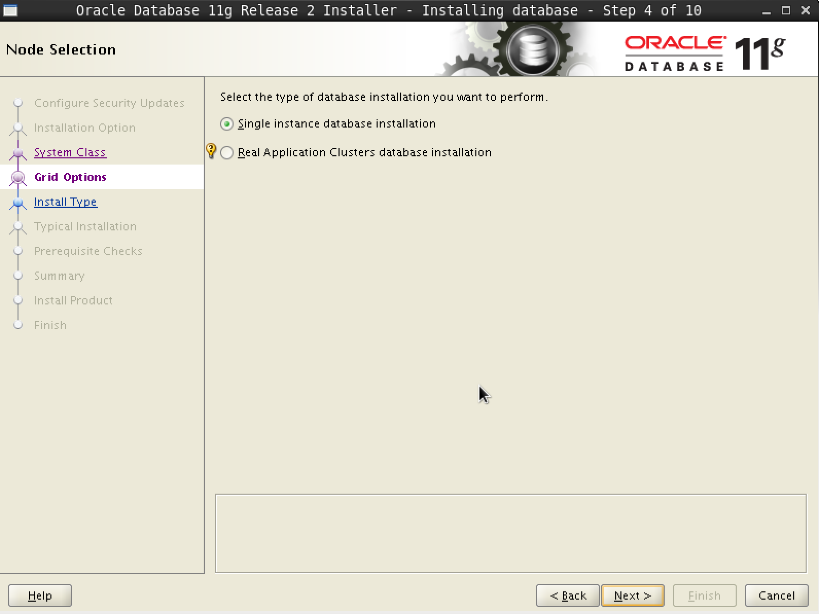Cancel the Oracle database installation

click(x=777, y=595)
